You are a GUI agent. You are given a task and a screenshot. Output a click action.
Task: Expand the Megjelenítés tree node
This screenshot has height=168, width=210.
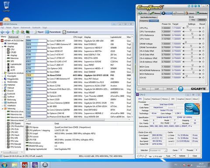(3, 79)
